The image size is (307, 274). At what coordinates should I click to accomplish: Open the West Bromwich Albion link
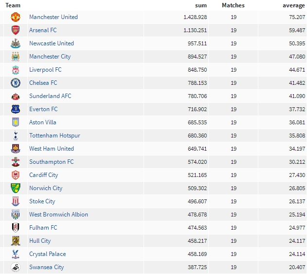click(58, 215)
